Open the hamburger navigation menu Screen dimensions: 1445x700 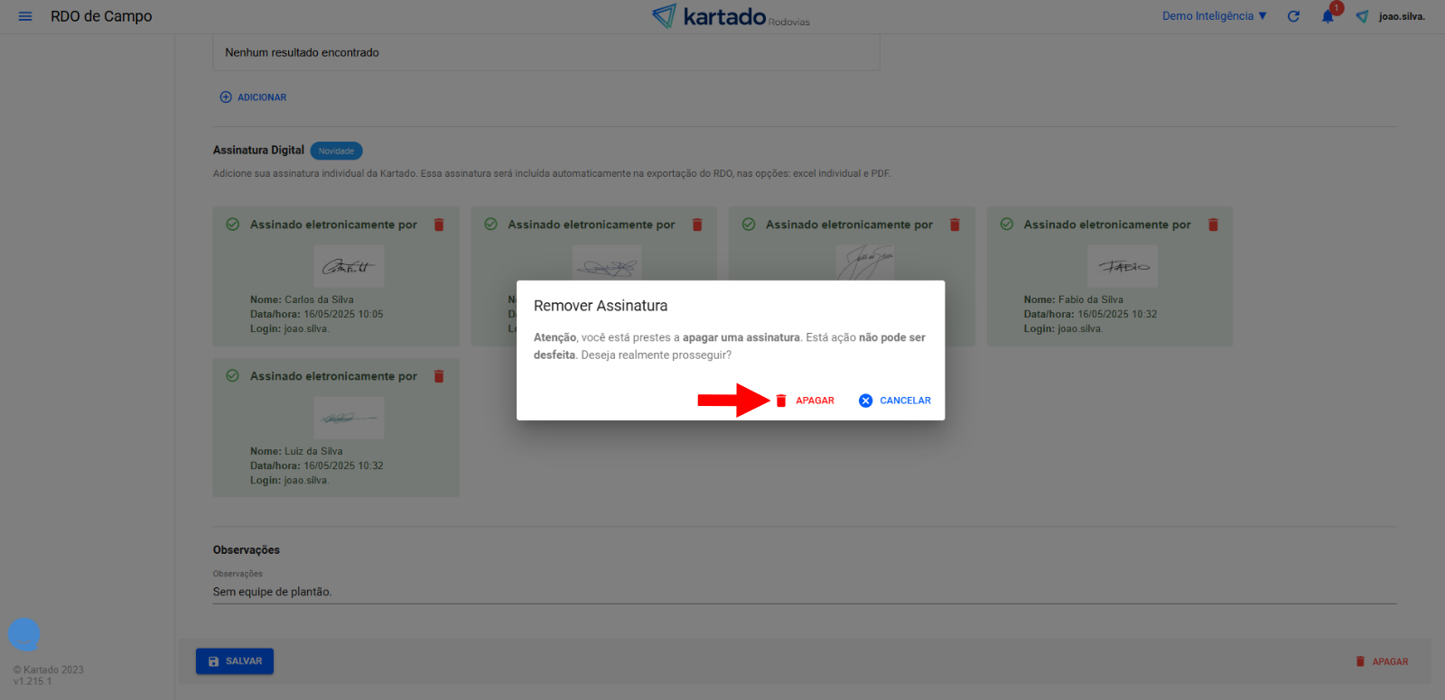pyautogui.click(x=25, y=16)
